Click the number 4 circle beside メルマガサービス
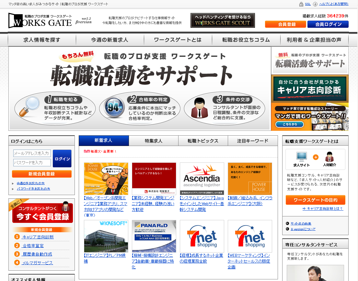The image size is (358, 281). point(17,263)
